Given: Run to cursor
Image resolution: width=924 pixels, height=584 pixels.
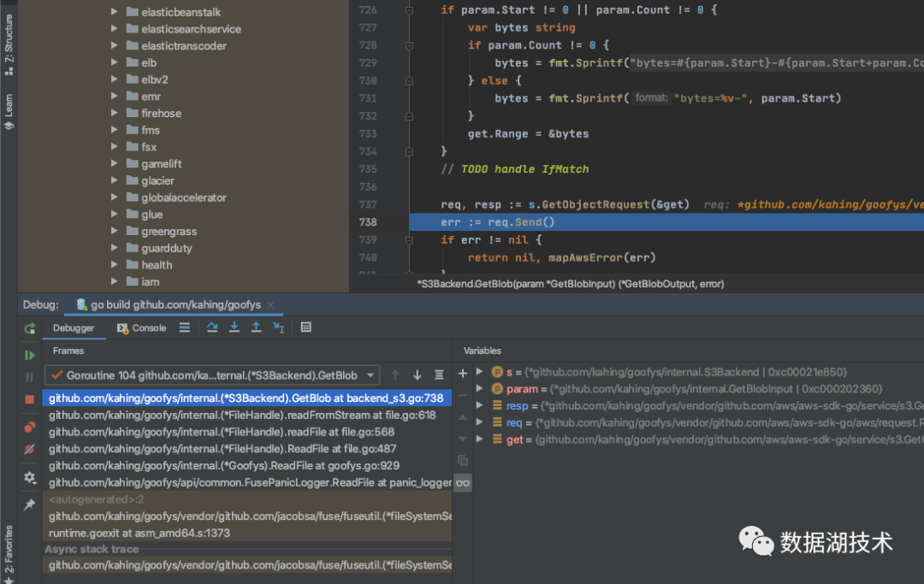Looking at the screenshot, I should 278,327.
